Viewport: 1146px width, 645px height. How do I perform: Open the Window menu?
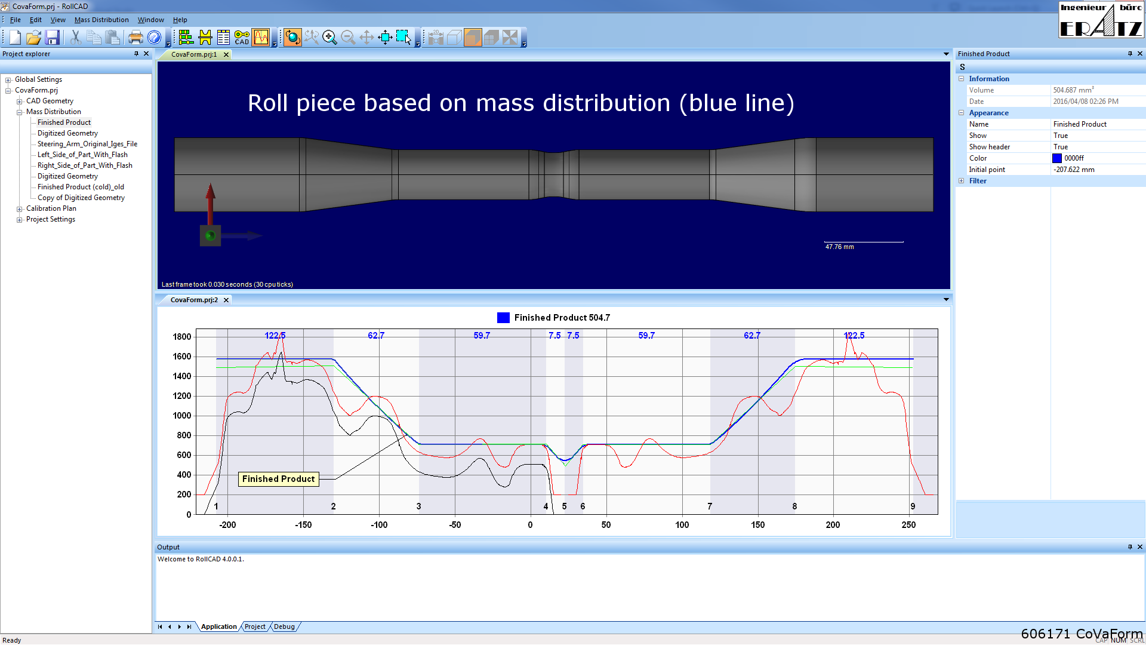click(x=150, y=20)
